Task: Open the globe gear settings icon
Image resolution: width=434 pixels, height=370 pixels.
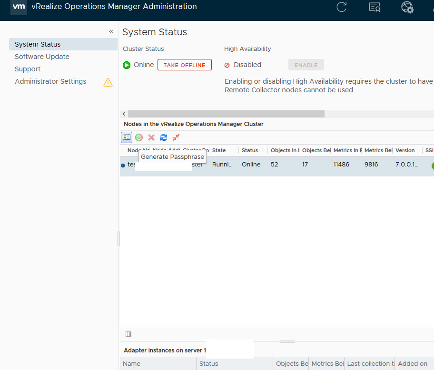Action: [407, 8]
